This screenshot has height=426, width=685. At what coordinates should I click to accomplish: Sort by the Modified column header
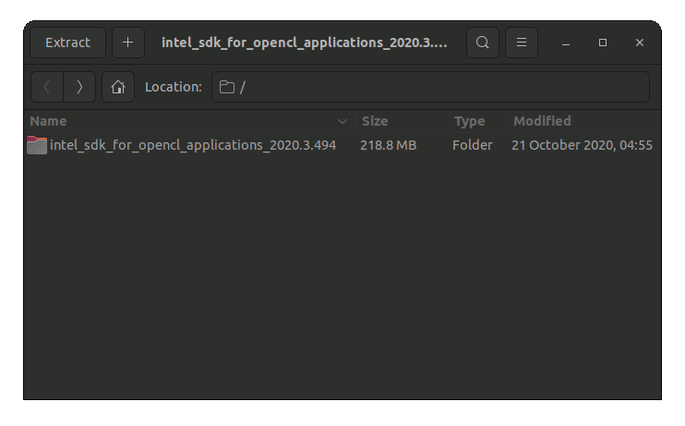click(583, 121)
